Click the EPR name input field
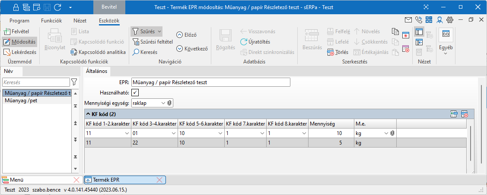Screen dimensions: 487x195 210,82
